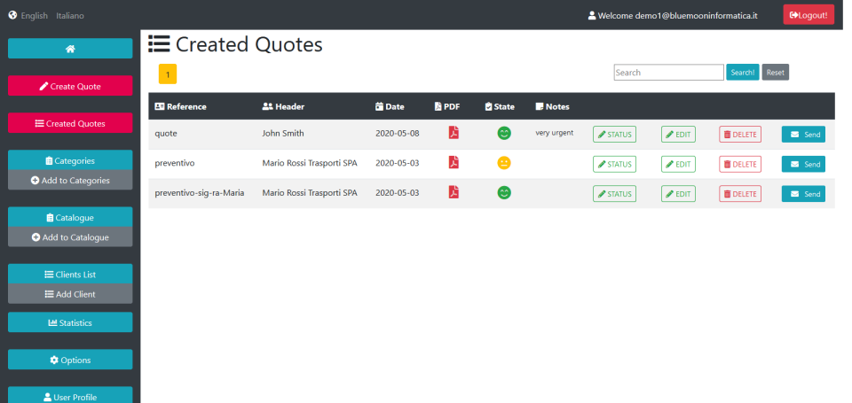Change STATUS of 'preventivo' row
The image size is (852, 403).
[614, 164]
